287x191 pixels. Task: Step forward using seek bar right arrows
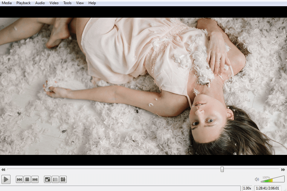pyautogui.click(x=283, y=170)
